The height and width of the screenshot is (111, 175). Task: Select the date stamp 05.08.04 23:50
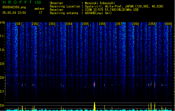click(x=14, y=13)
